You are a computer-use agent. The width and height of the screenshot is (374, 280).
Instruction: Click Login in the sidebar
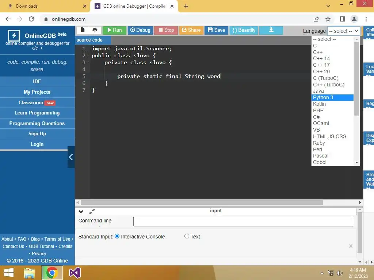37,144
